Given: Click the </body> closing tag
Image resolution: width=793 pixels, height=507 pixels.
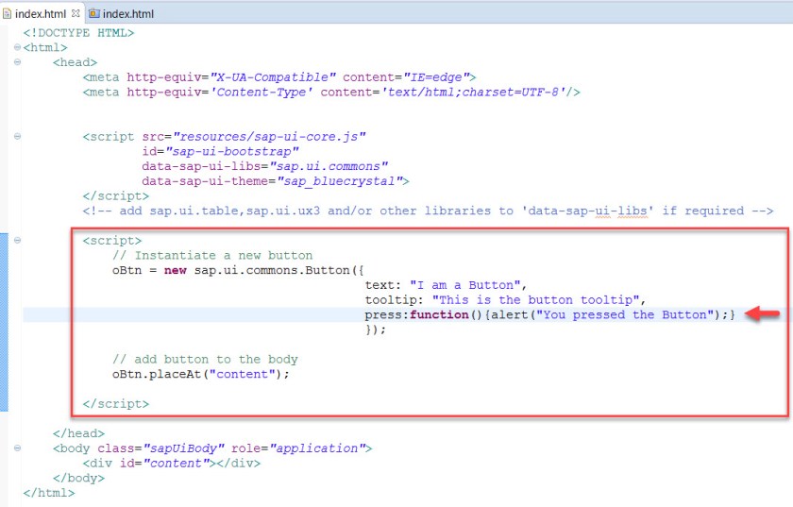Looking at the screenshot, I should tap(78, 478).
